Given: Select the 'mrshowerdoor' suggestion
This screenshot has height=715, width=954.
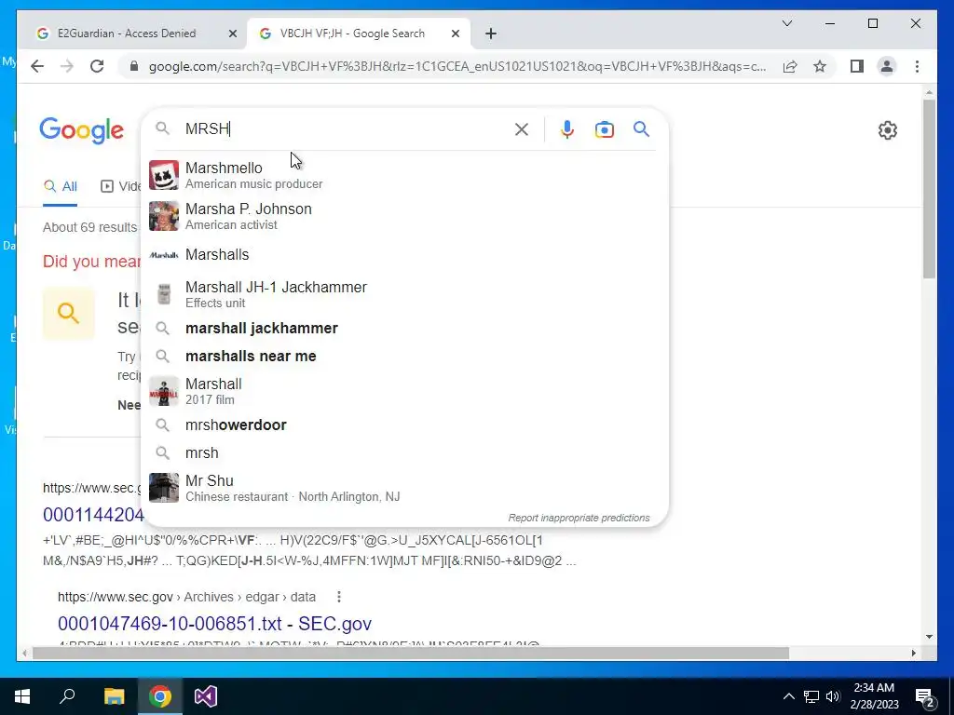Looking at the screenshot, I should (404, 425).
